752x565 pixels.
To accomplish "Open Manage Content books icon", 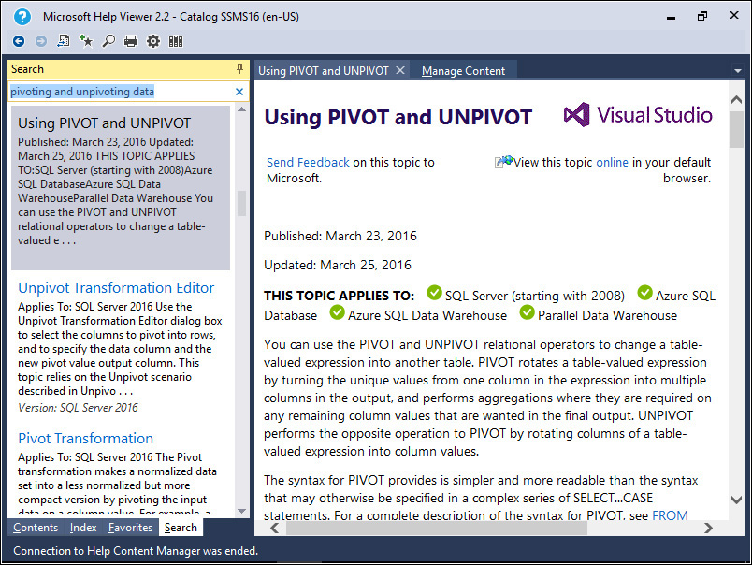I will pyautogui.click(x=176, y=41).
